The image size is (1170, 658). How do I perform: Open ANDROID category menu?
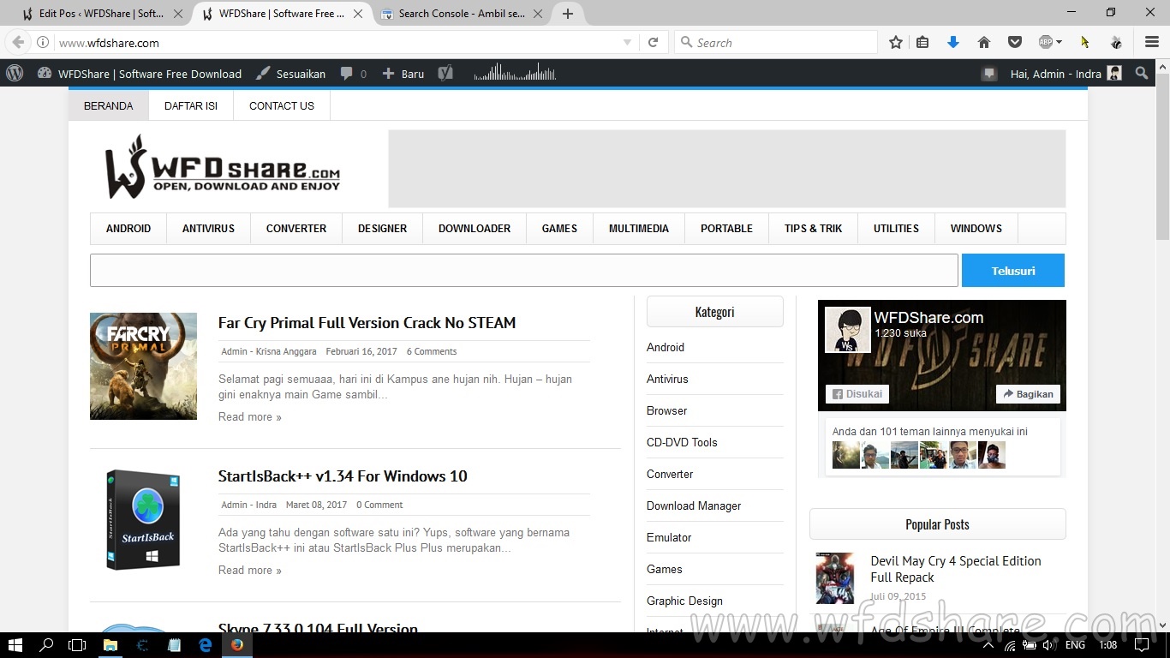point(128,228)
